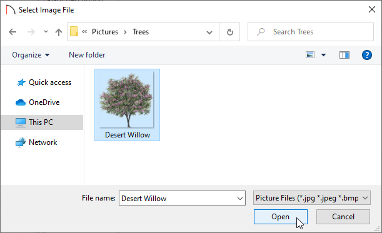The width and height of the screenshot is (382, 233).
Task: Select the Desert Willow thumbnail
Action: coord(127,105)
